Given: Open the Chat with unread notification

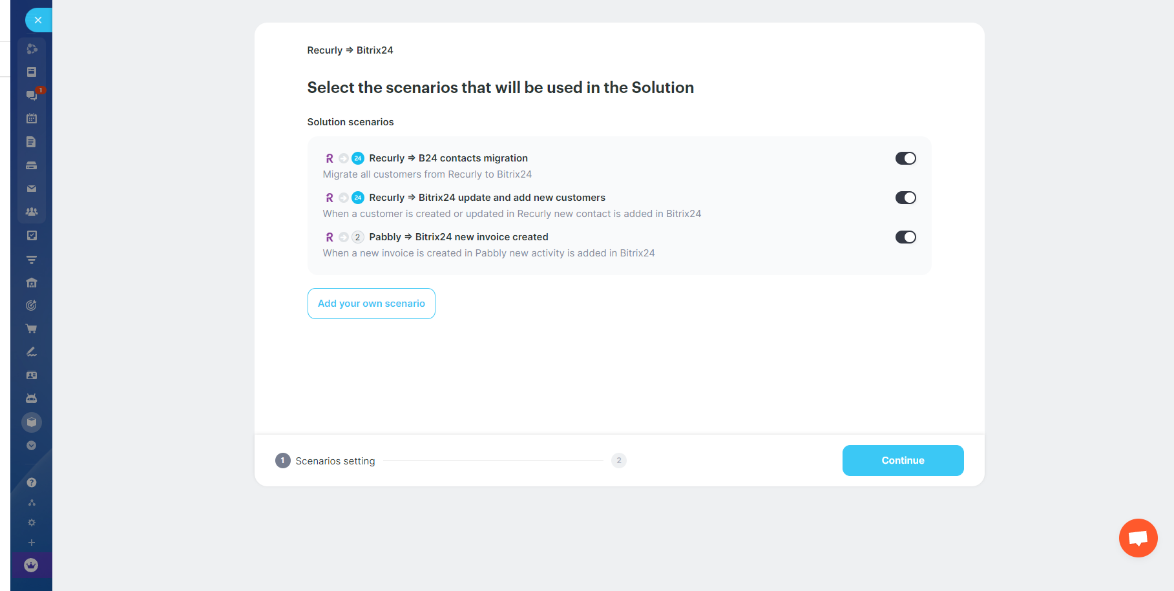Looking at the screenshot, I should [x=32, y=95].
